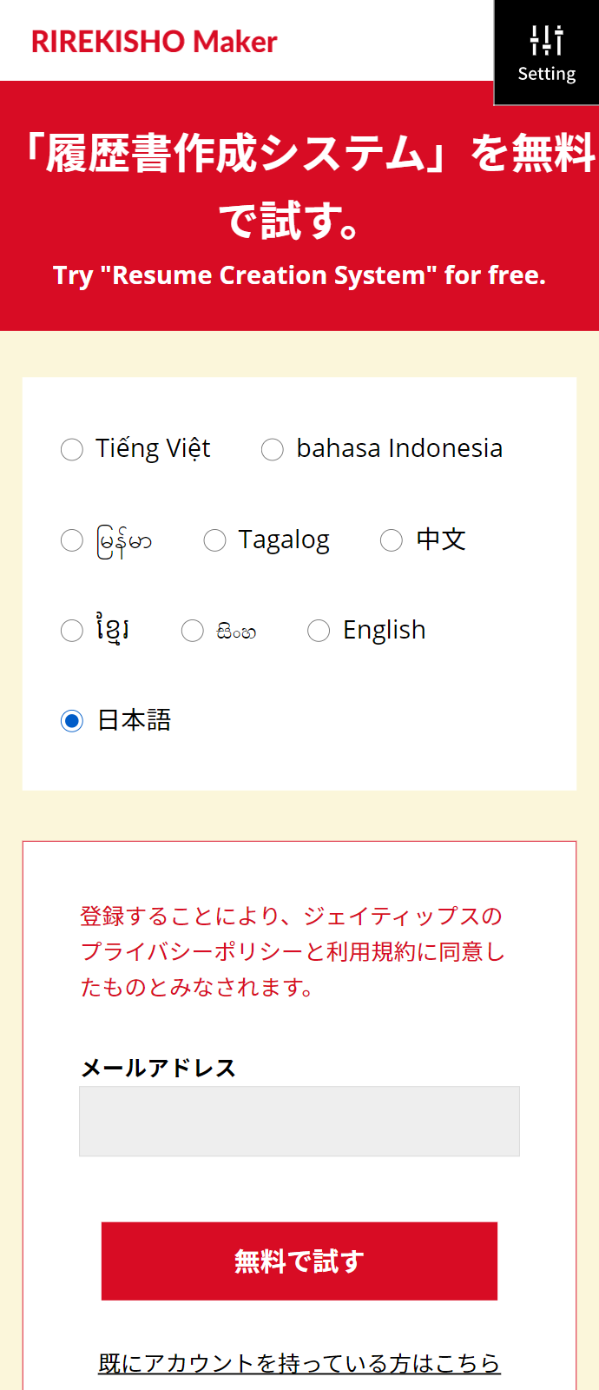Click the Try "Resume Creation System" subtitle
This screenshot has width=599, height=1390.
point(299,275)
